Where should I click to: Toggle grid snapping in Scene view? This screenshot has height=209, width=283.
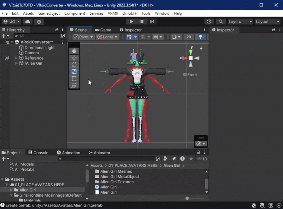143,37
